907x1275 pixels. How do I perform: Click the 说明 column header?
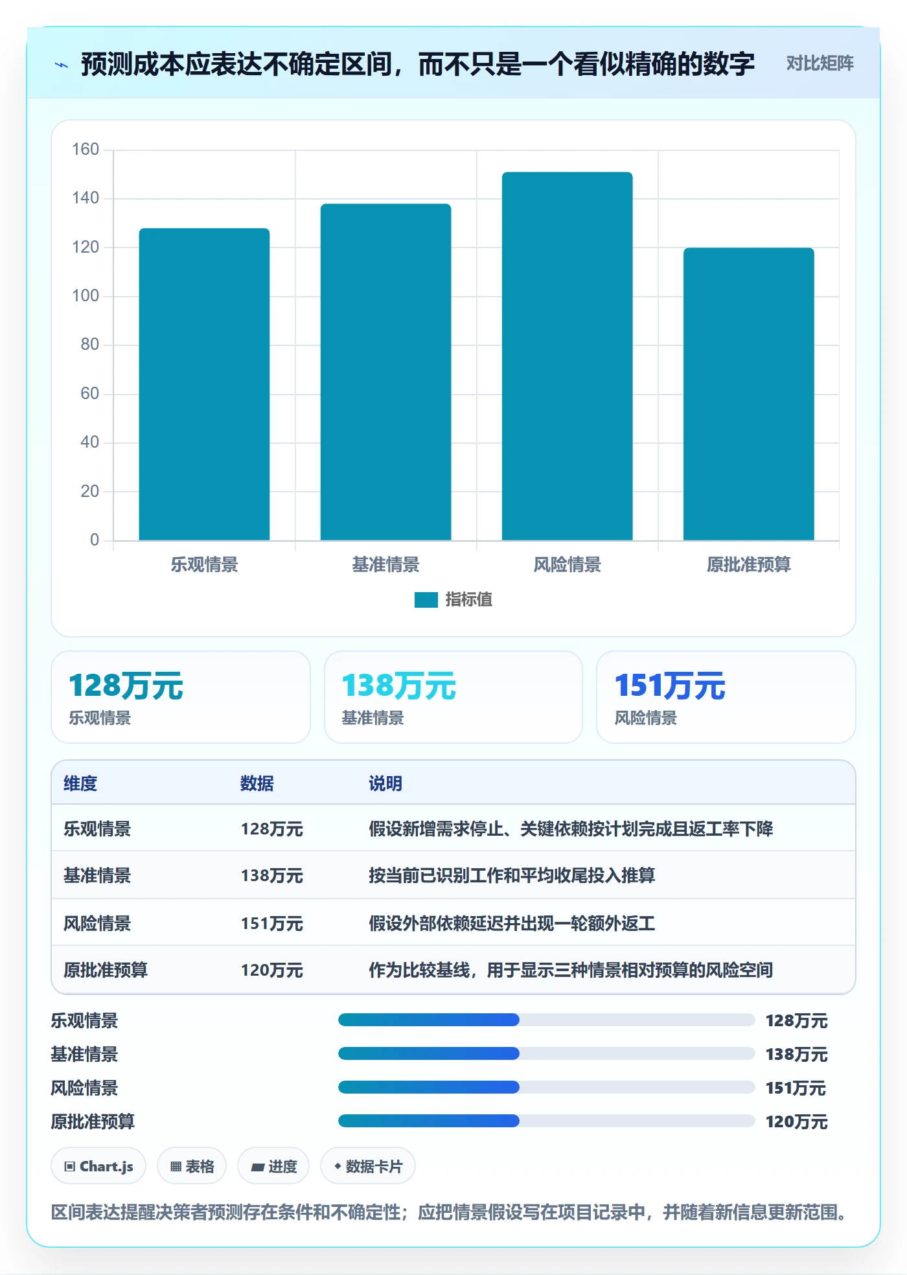(385, 783)
